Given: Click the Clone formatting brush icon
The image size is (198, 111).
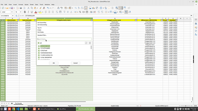Looking at the screenshot, I should pos(40,8).
